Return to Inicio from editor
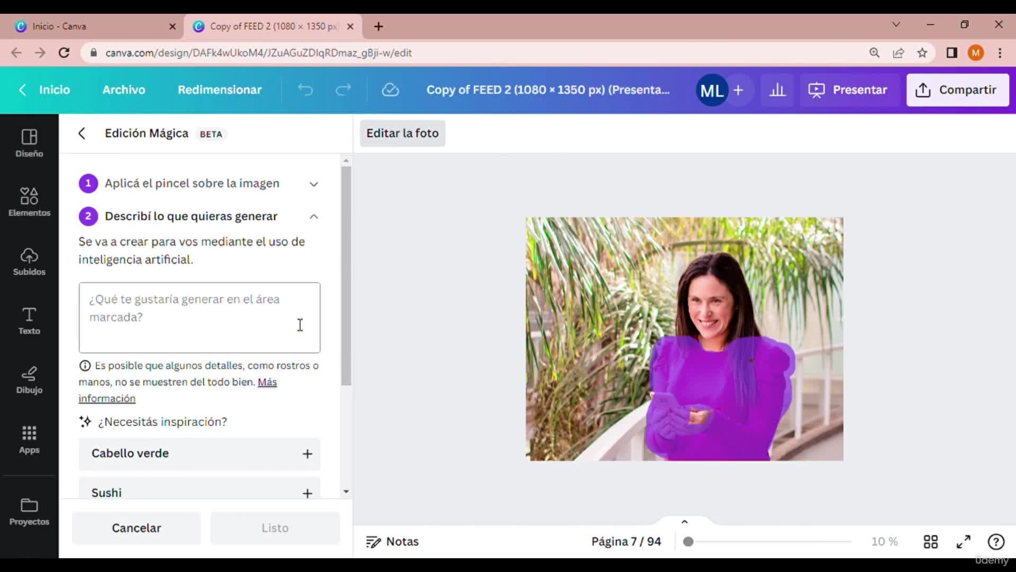 pyautogui.click(x=44, y=90)
